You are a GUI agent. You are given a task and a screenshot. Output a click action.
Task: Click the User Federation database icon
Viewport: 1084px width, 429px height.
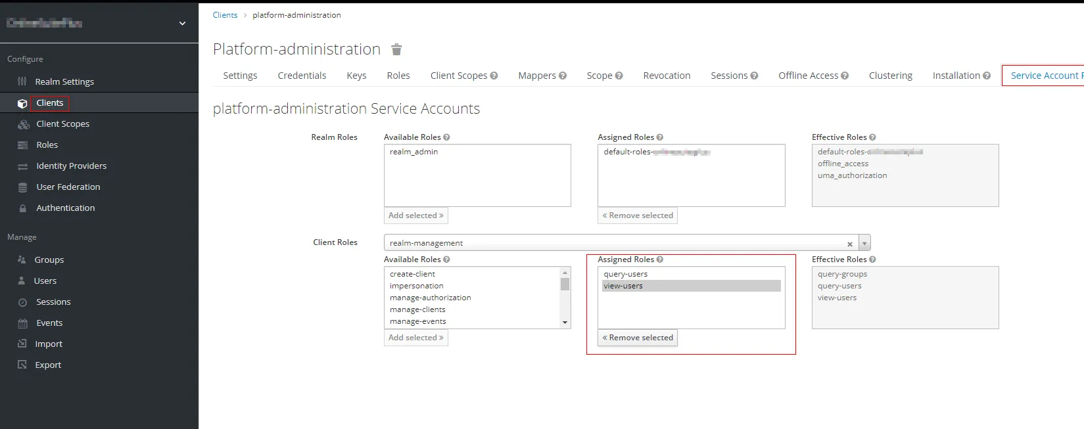(23, 187)
